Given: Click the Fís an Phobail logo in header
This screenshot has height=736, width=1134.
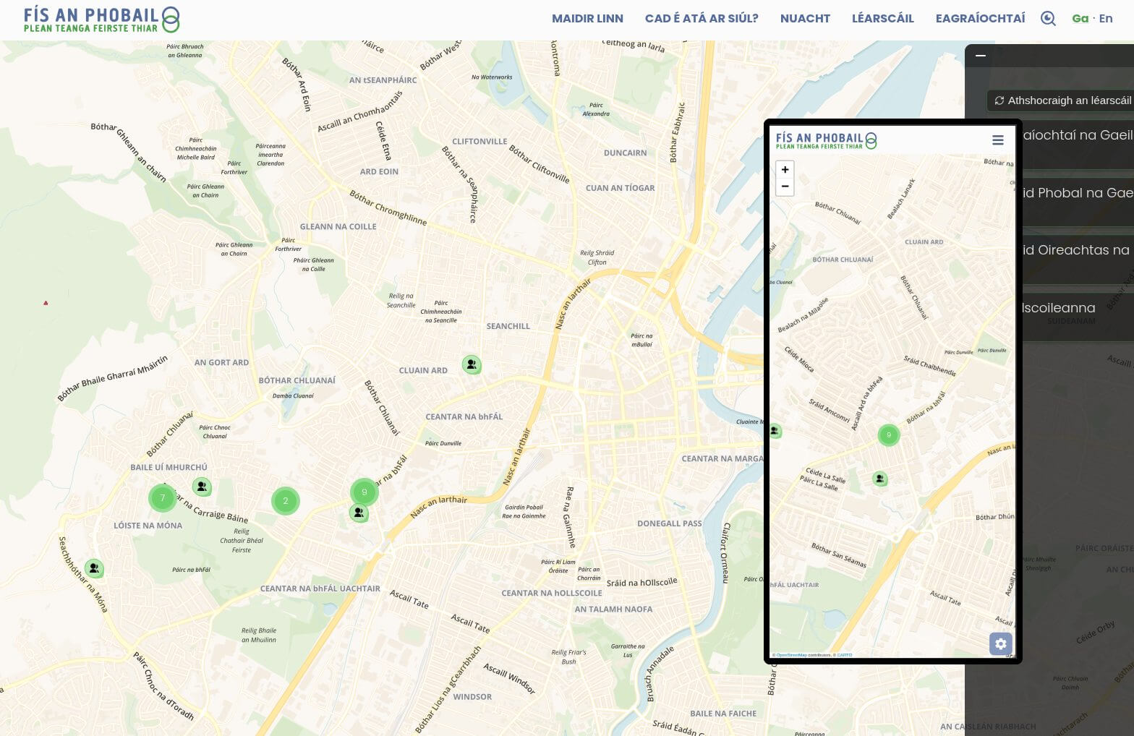Looking at the screenshot, I should (x=101, y=20).
